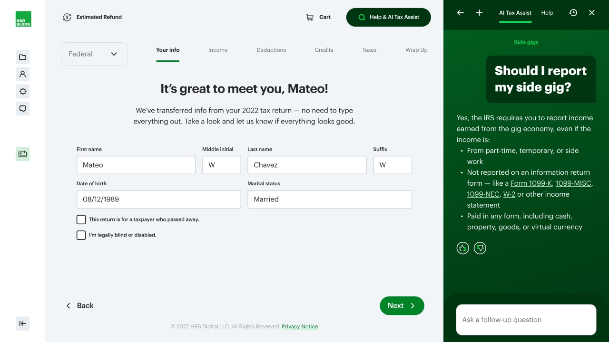609x342 pixels.
Task: Click the follow-up question input box
Action: [x=526, y=320]
